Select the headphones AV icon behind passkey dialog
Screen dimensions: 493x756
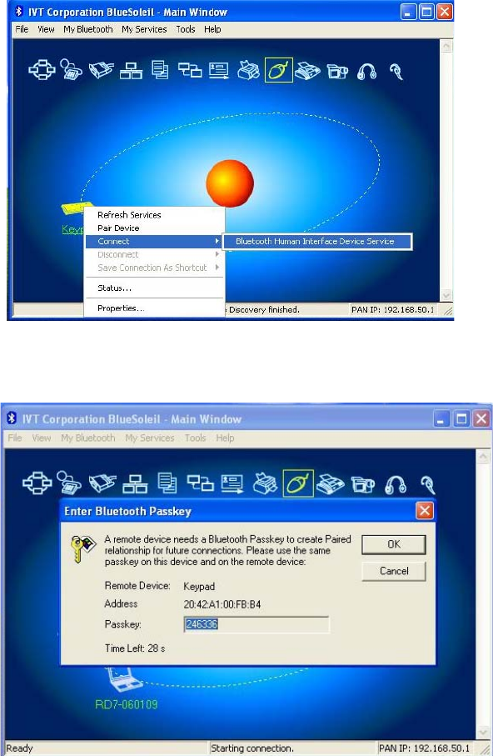point(396,484)
